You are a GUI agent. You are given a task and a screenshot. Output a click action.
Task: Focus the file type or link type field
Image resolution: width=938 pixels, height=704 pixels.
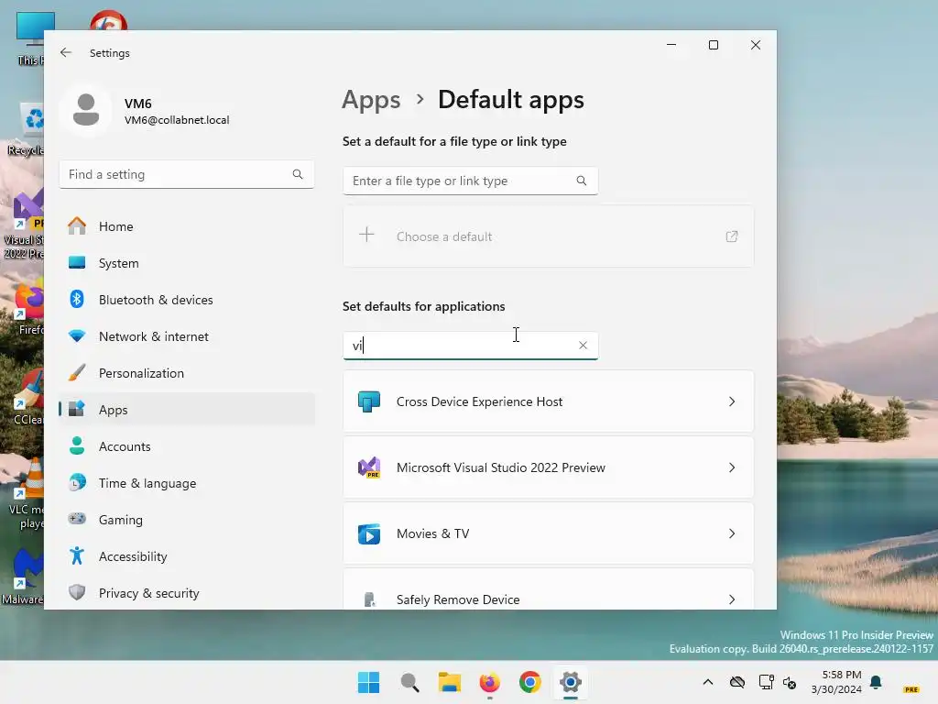[x=470, y=181]
